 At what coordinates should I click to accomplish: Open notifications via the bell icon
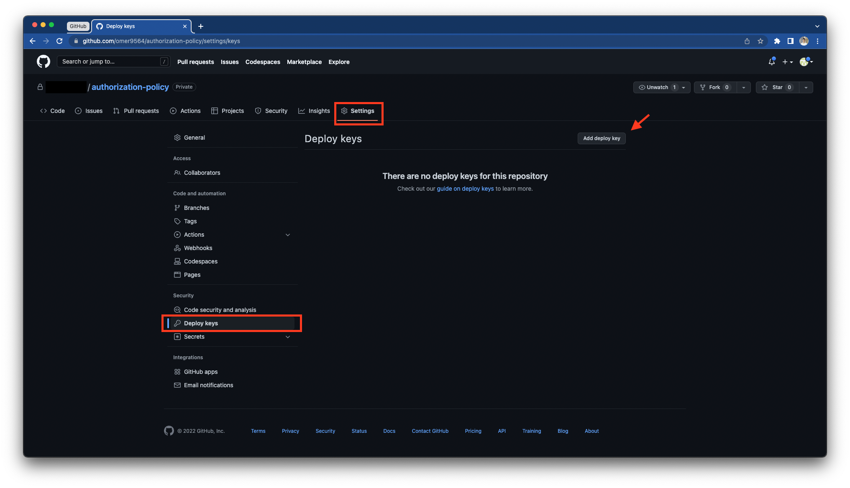(x=771, y=61)
